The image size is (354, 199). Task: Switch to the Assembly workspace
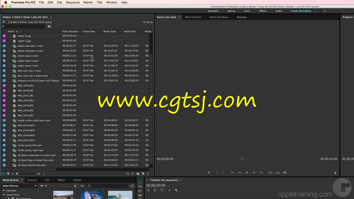click(213, 11)
